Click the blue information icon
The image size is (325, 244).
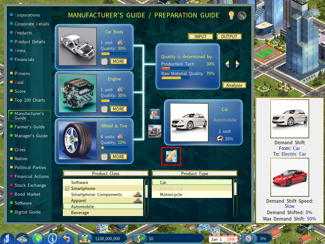pos(52,238)
